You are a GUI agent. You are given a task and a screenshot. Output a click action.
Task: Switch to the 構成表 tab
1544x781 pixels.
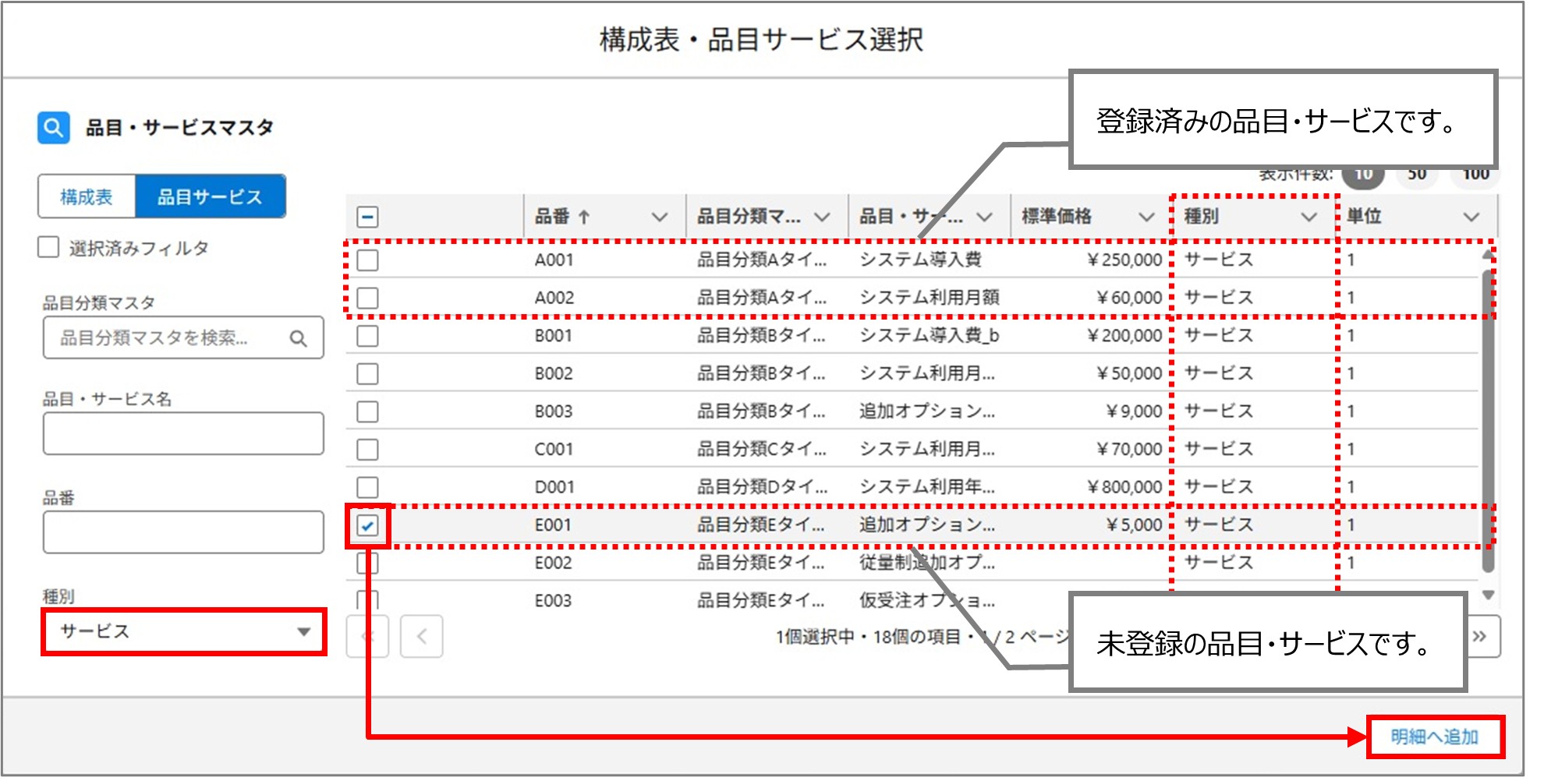tap(86, 196)
